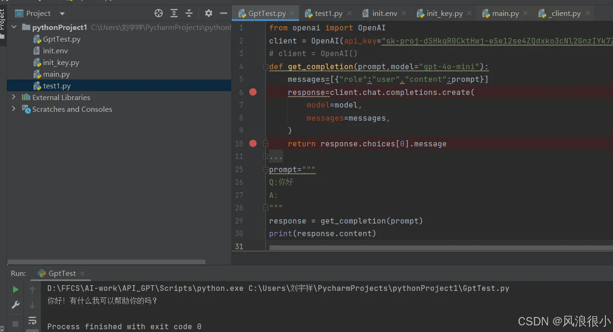Click line number 31 in gutter
Image resolution: width=613 pixels, height=332 pixels.
click(239, 246)
